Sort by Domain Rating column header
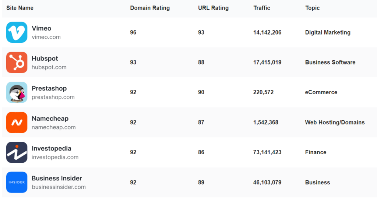 coord(150,8)
